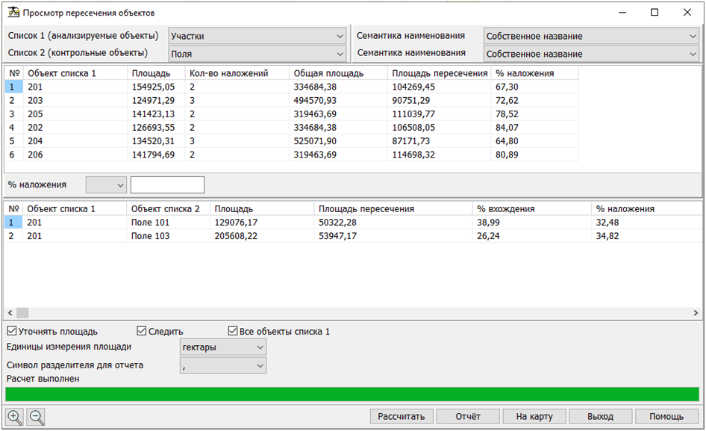Screen dimensions: 706x431
Task: Click the application icon in the title bar
Action: point(15,12)
